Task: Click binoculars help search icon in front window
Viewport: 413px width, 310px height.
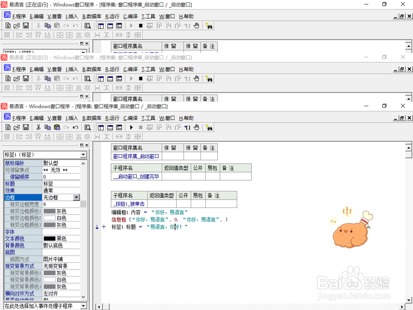Action: tap(209, 128)
